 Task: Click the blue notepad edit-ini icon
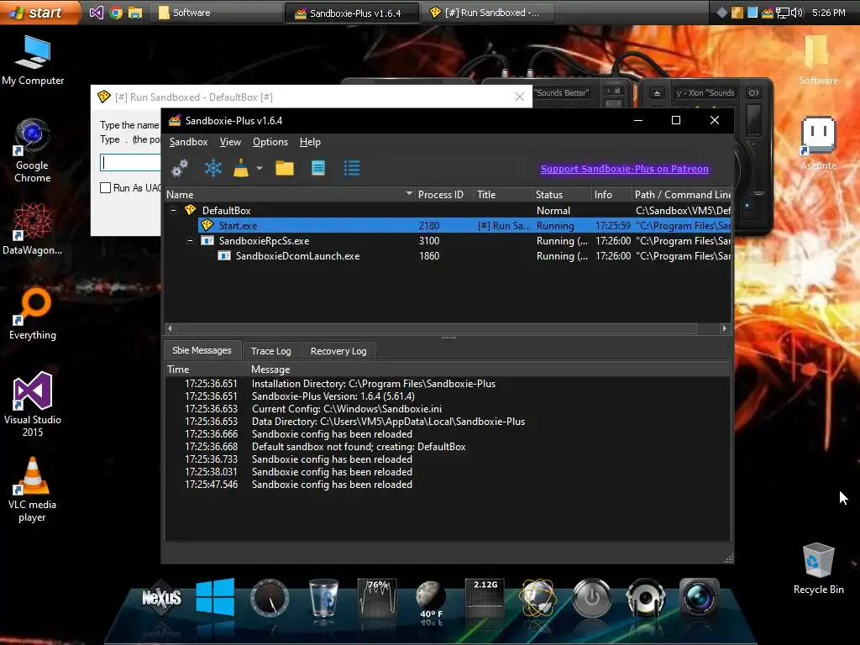[318, 168]
